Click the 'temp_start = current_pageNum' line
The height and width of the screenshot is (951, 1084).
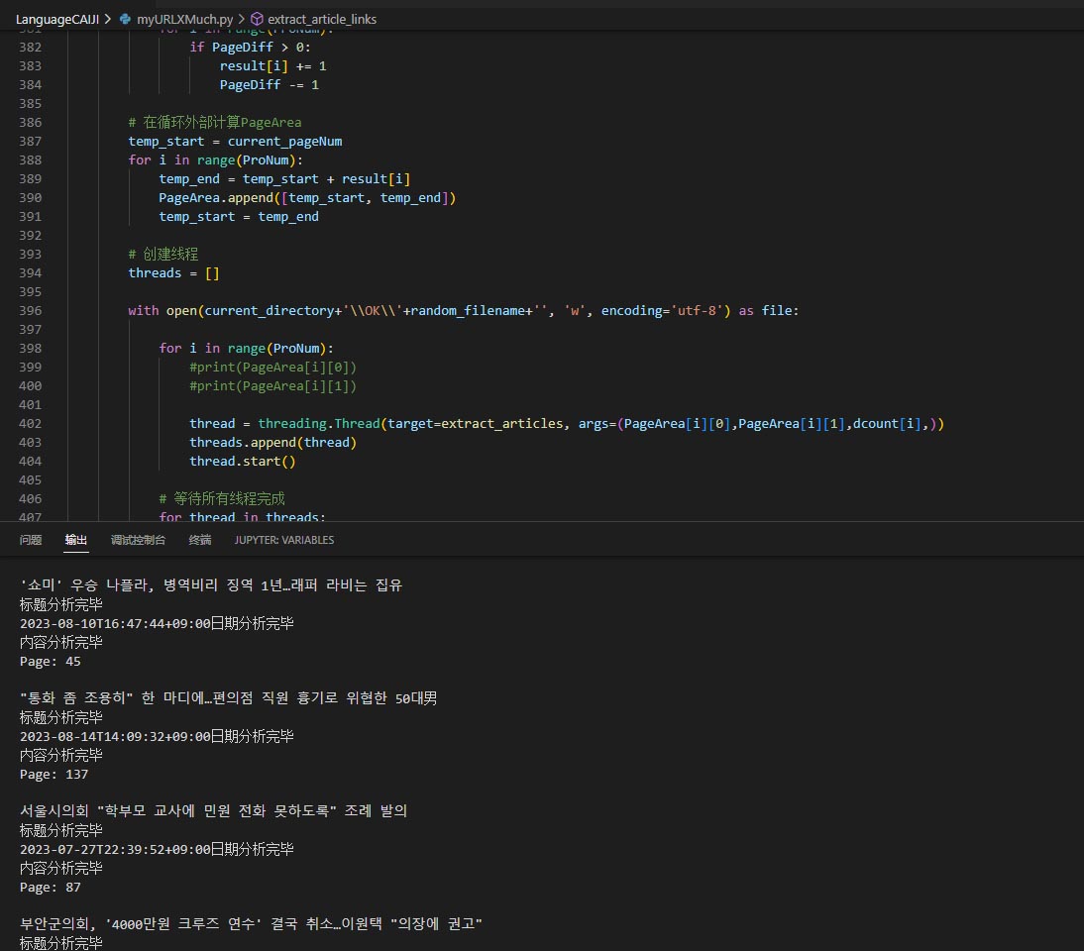coord(235,141)
